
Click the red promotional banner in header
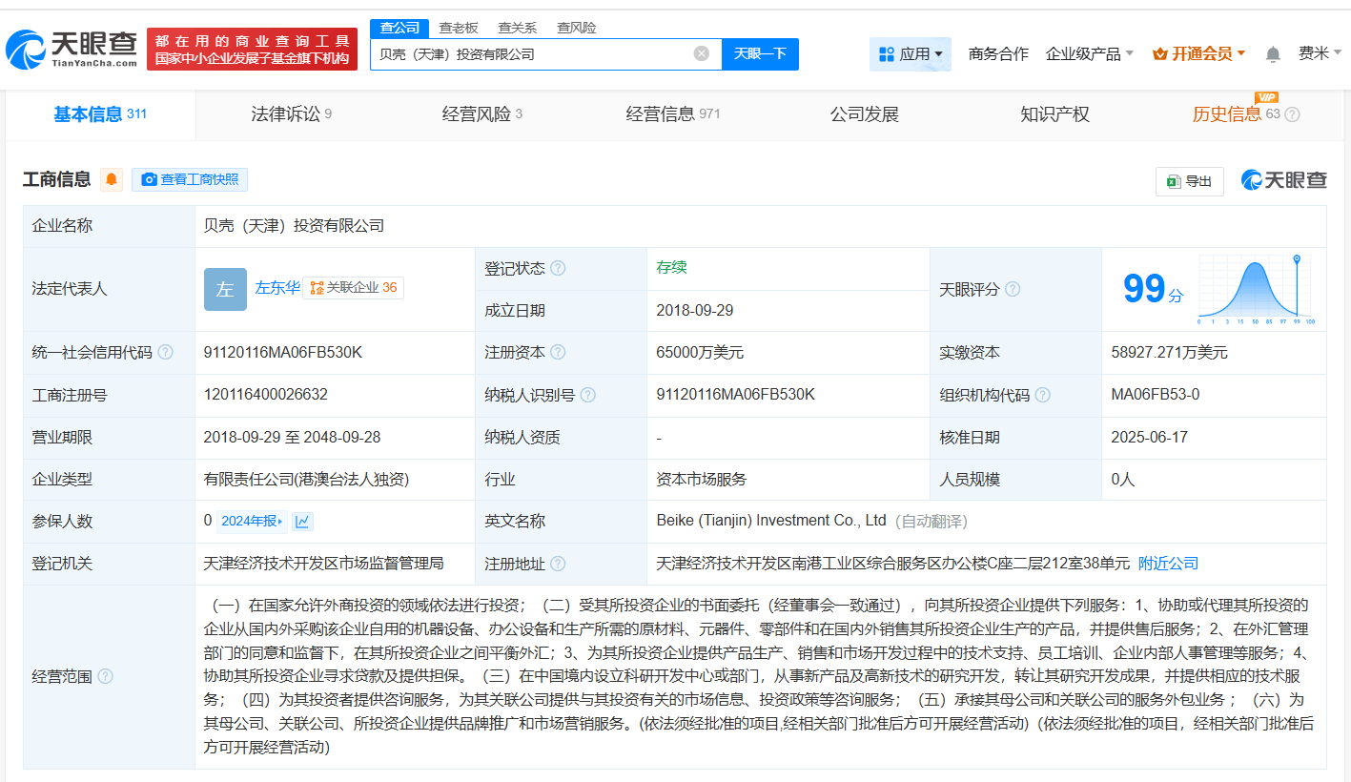coord(253,50)
